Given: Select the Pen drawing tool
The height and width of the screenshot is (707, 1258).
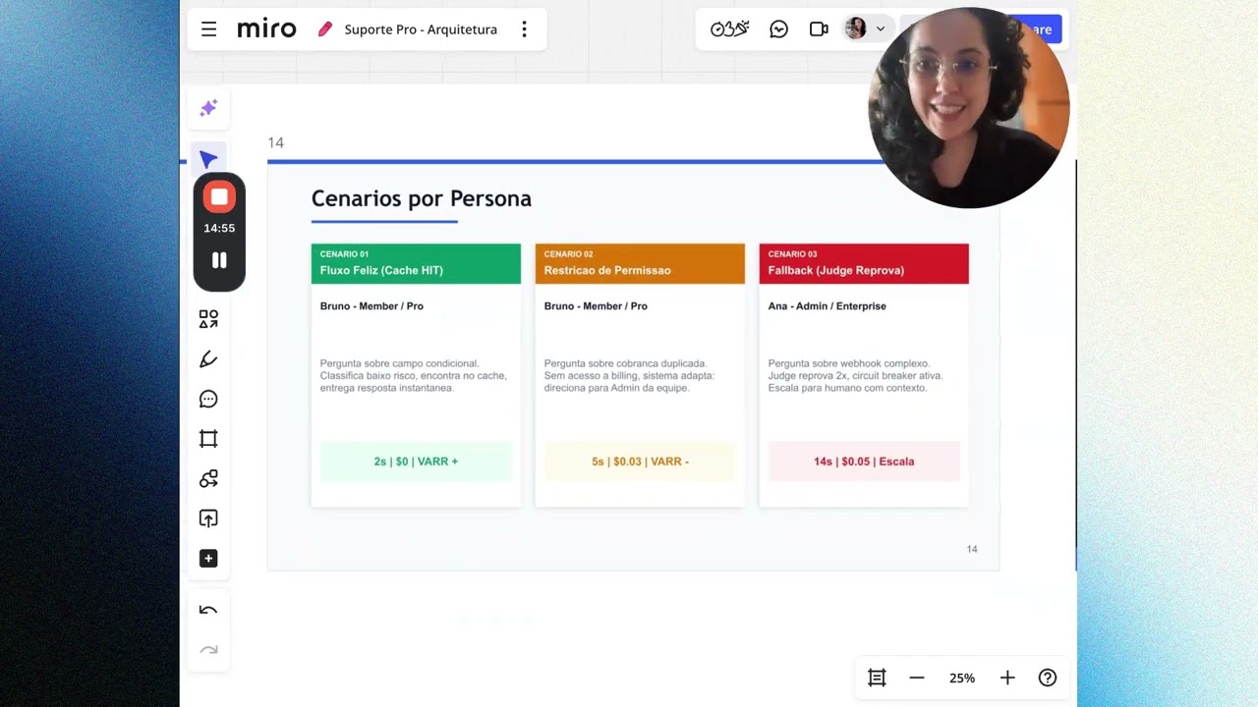Looking at the screenshot, I should pos(208,359).
